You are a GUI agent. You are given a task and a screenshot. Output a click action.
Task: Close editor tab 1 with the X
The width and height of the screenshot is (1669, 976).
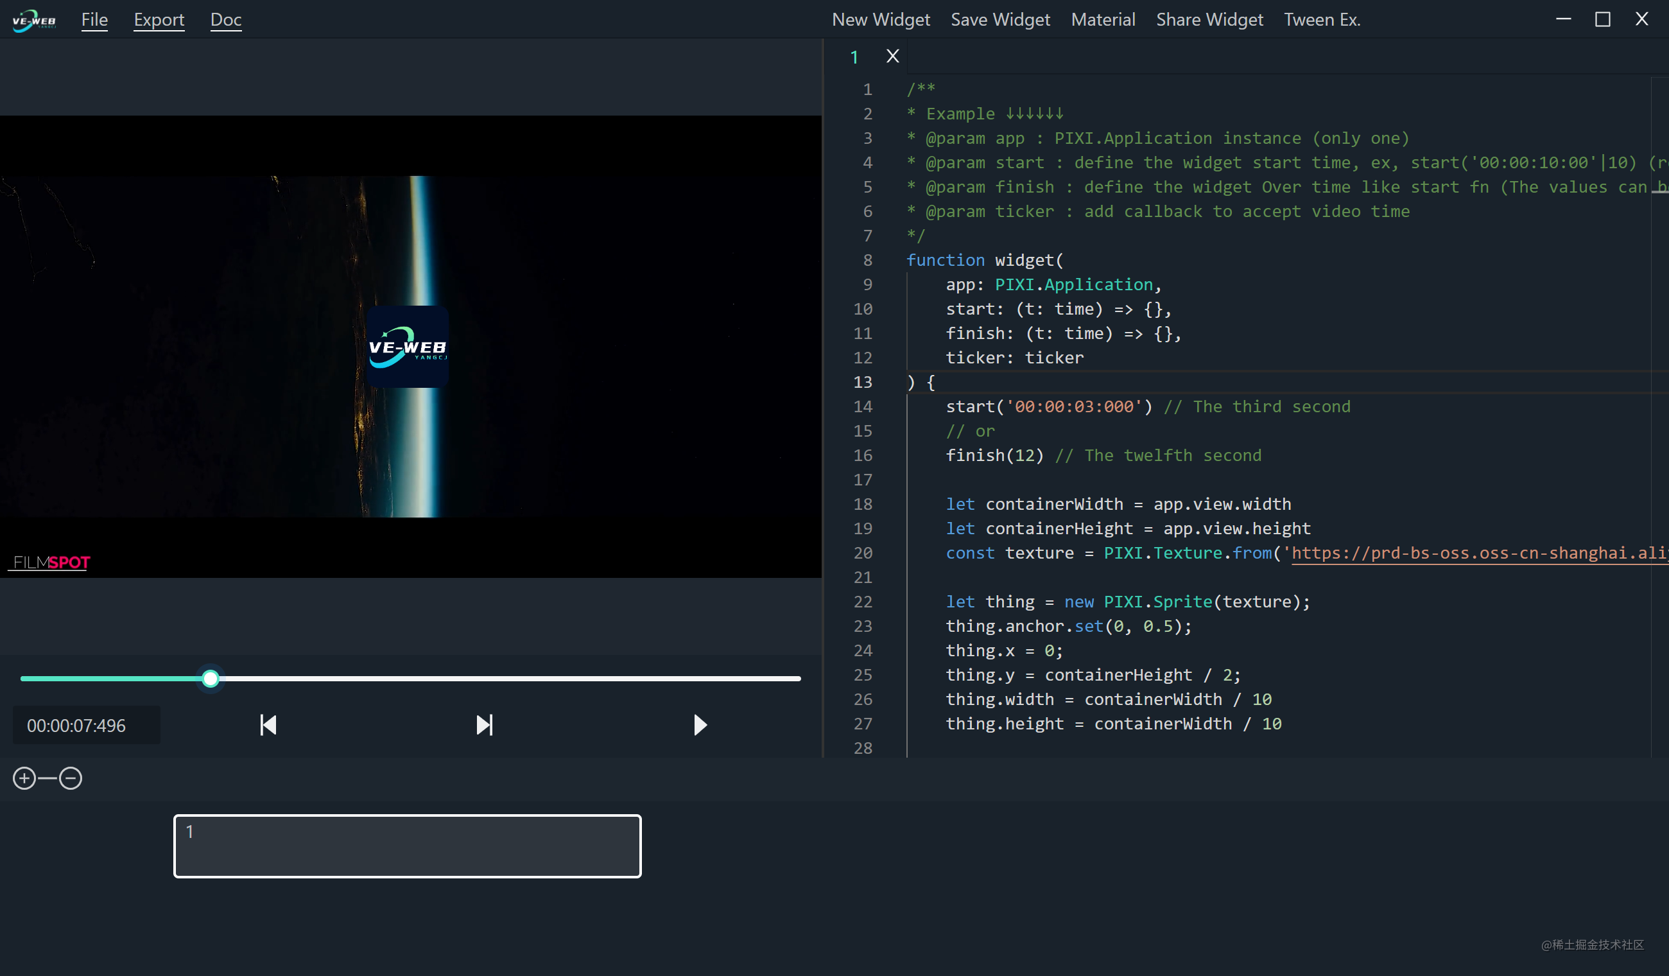[893, 57]
